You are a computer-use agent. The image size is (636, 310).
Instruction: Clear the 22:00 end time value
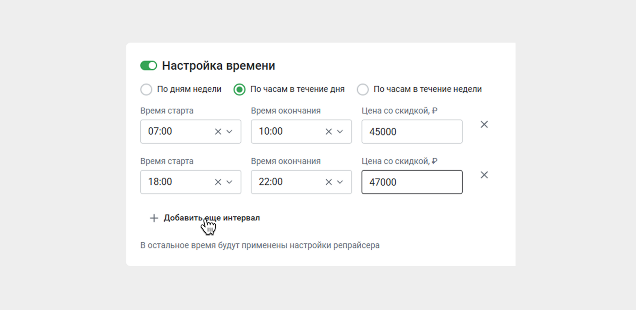point(328,182)
